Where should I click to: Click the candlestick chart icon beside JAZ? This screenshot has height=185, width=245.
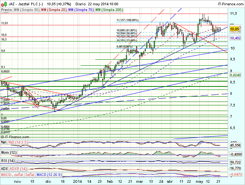[x=4, y=3]
